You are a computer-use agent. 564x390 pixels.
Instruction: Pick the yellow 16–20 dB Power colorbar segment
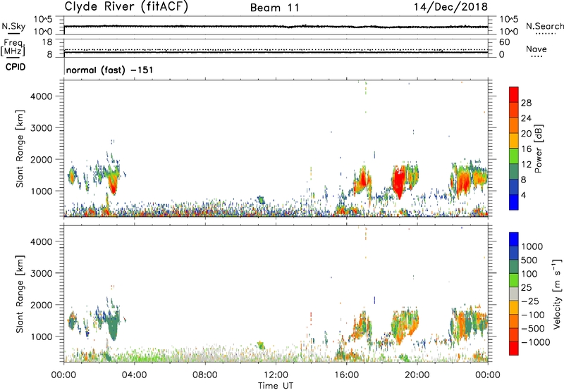coord(514,140)
